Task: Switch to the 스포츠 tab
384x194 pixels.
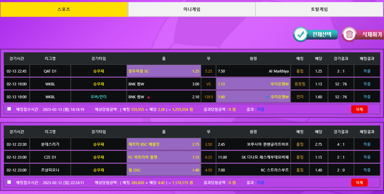Action: tap(64, 9)
